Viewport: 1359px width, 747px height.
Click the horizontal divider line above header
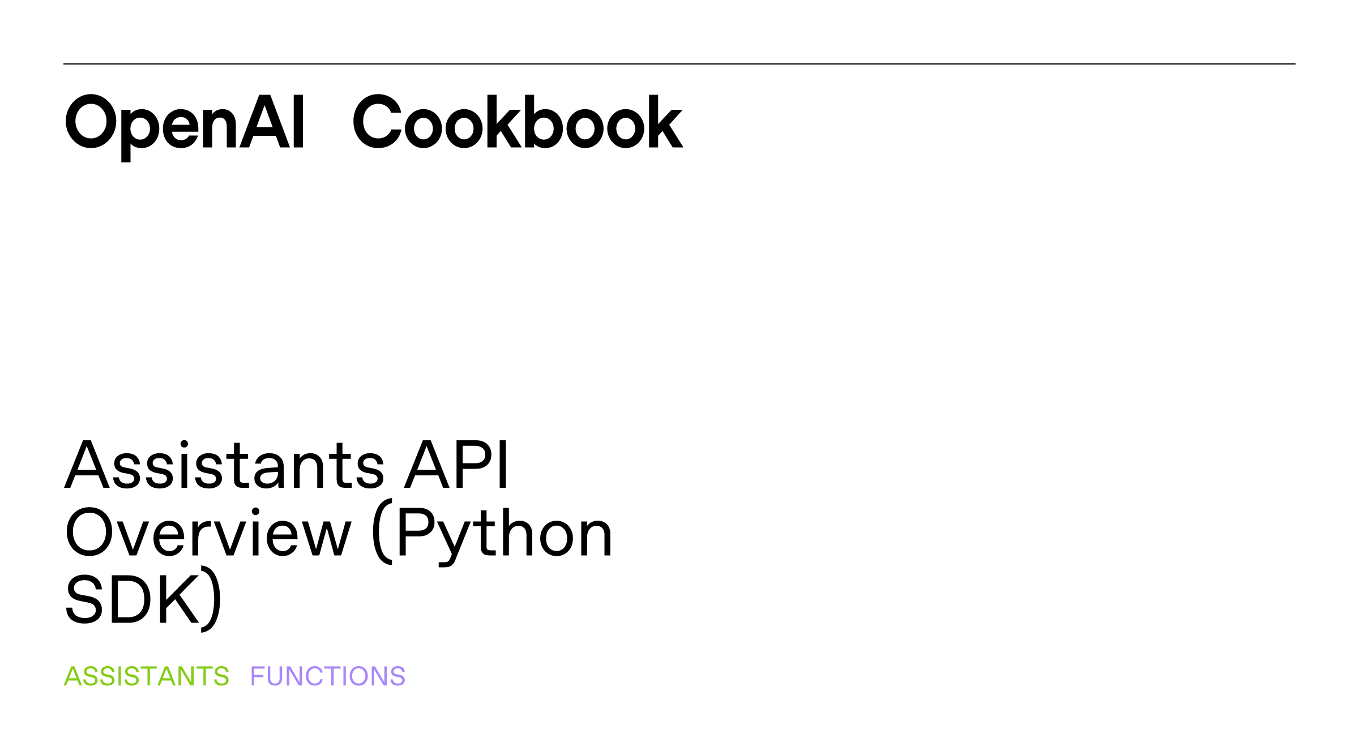pyautogui.click(x=679, y=64)
